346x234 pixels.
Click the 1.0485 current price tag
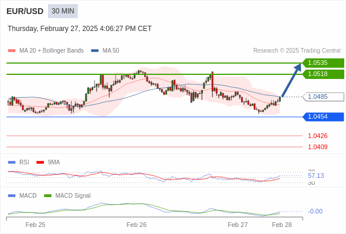[323, 97]
